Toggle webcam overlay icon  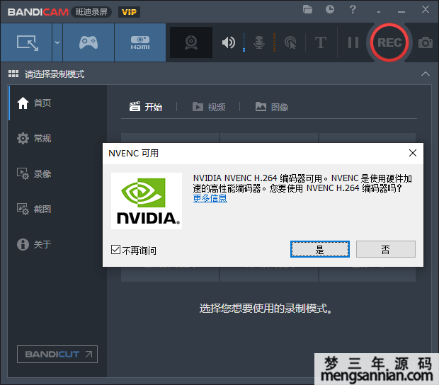(x=191, y=42)
